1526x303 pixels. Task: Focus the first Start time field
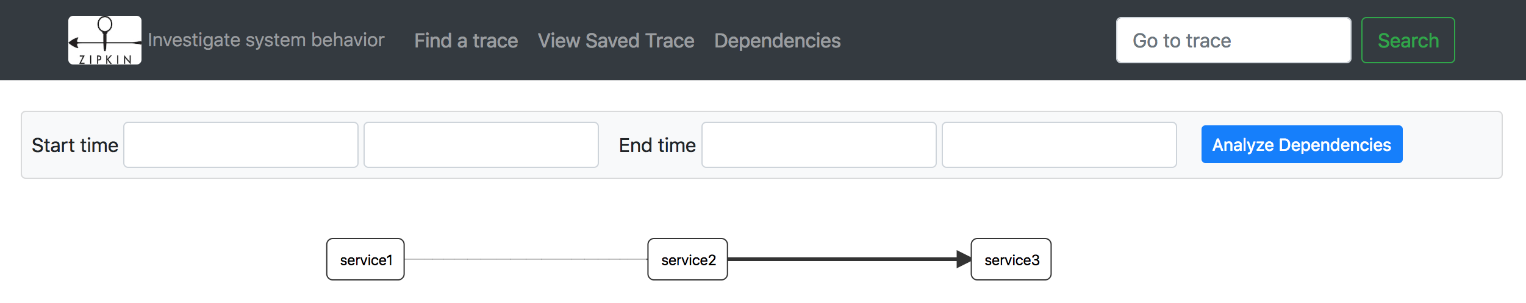241,145
